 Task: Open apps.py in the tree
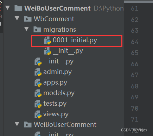click(x=55, y=83)
